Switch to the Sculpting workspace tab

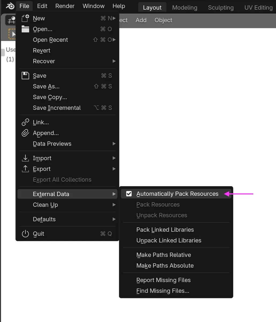click(221, 8)
